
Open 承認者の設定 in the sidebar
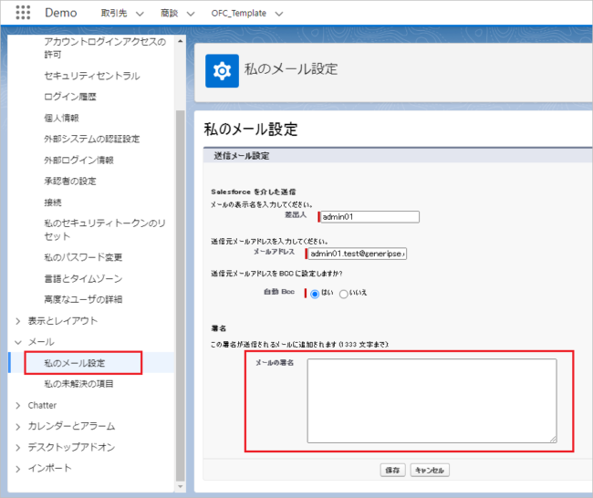tap(70, 182)
